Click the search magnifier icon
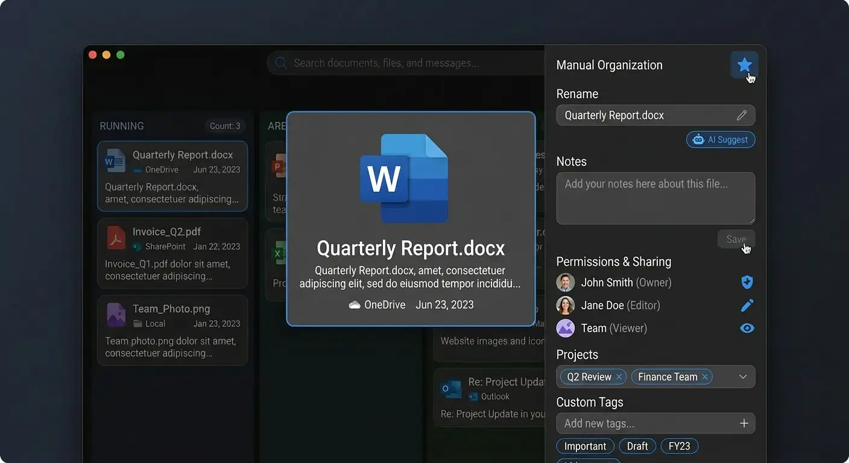 point(280,63)
